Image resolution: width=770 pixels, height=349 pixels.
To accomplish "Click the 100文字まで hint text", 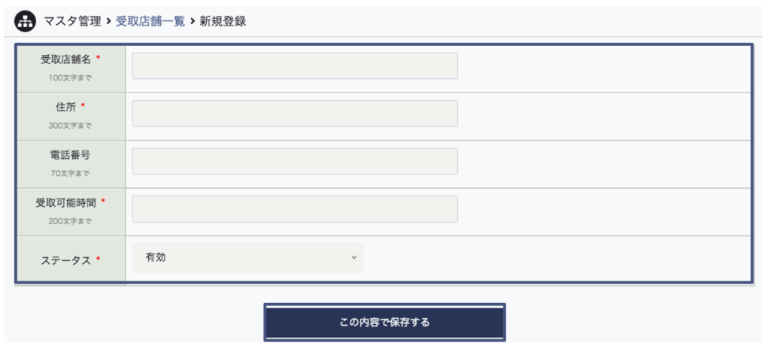I will point(70,77).
